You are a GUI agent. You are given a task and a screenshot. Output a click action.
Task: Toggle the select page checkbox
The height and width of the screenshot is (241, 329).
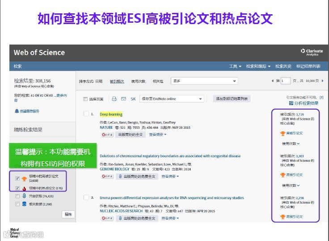[x=85, y=99]
